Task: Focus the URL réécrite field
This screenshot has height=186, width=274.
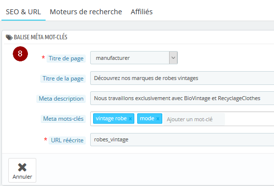Action: click(182, 139)
